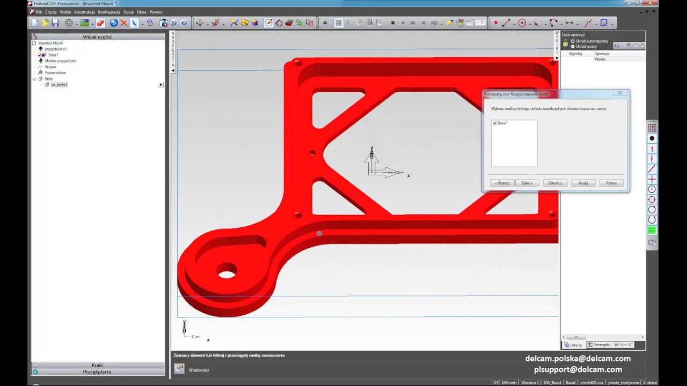Open the Edycja menu
Viewport: 687px width, 386px height.
click(51, 12)
